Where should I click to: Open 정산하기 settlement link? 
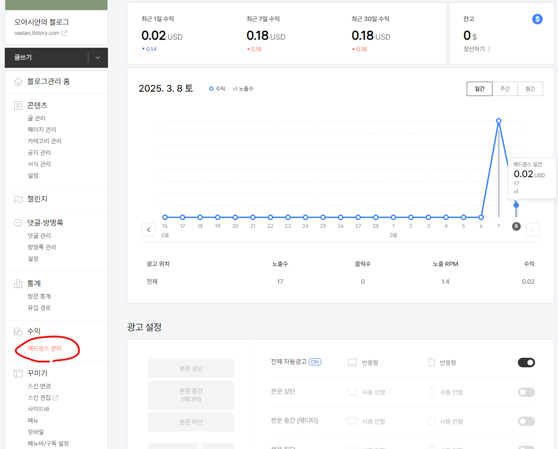tap(477, 49)
